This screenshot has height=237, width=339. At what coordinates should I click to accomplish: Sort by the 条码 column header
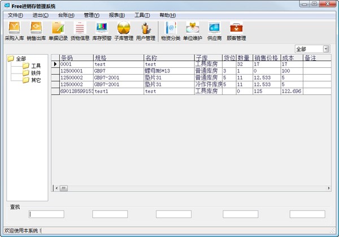(75, 58)
